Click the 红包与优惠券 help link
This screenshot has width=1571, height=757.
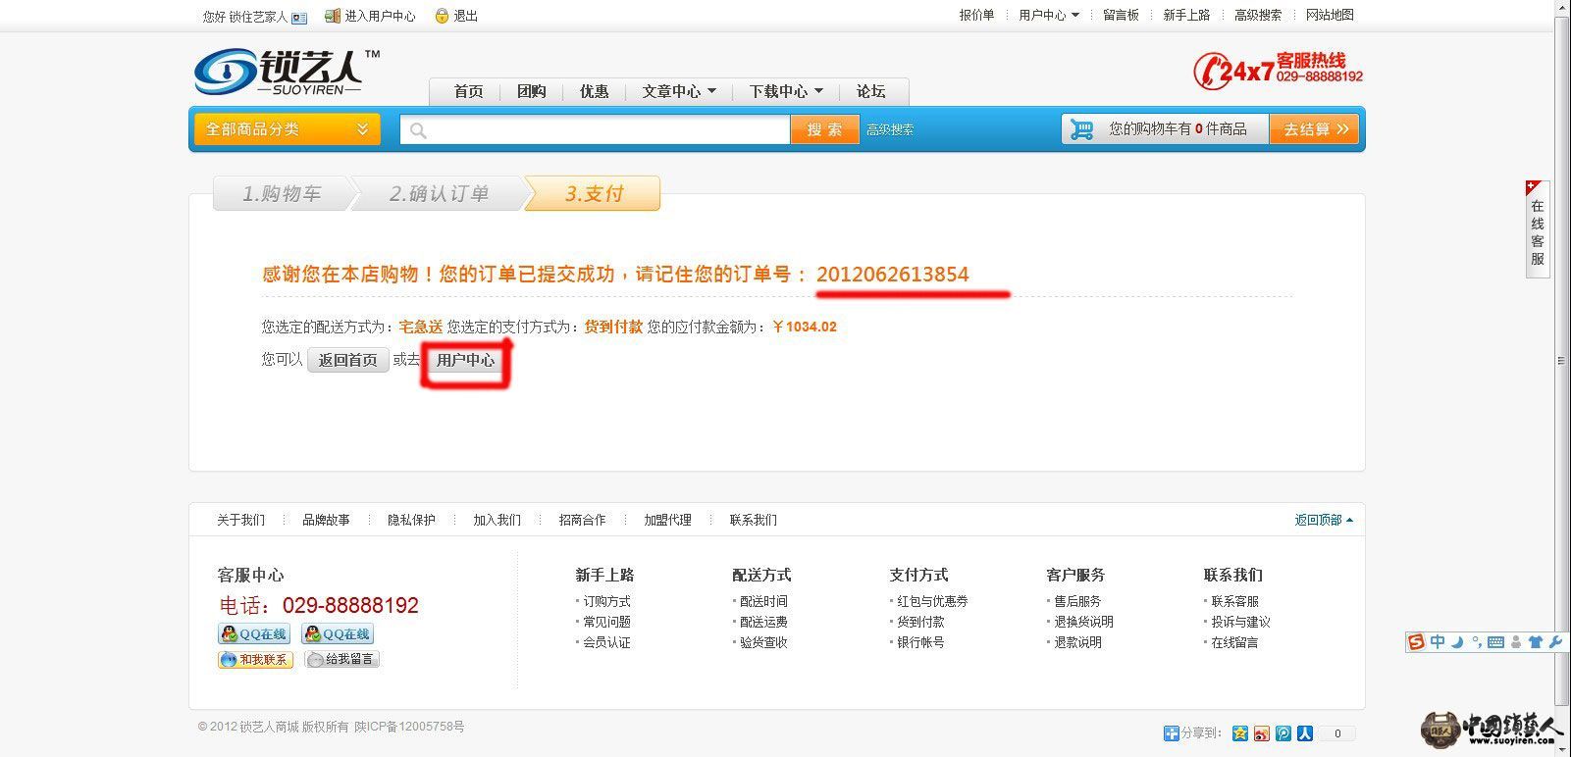(x=932, y=601)
